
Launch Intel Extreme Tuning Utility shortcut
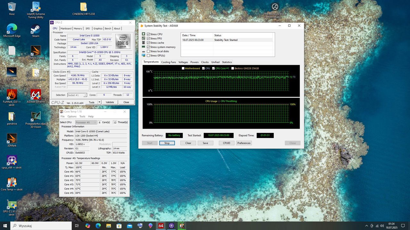(36, 10)
